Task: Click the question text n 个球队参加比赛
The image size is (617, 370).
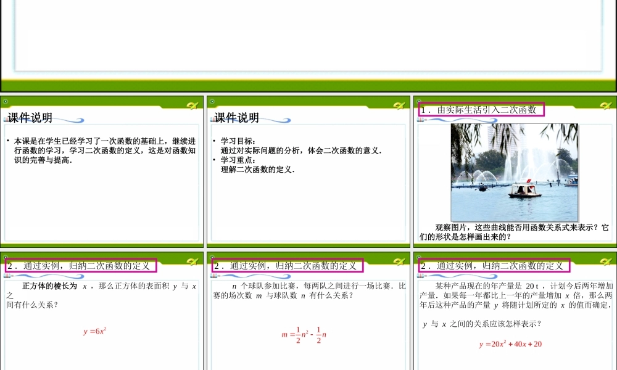Action: [309, 290]
